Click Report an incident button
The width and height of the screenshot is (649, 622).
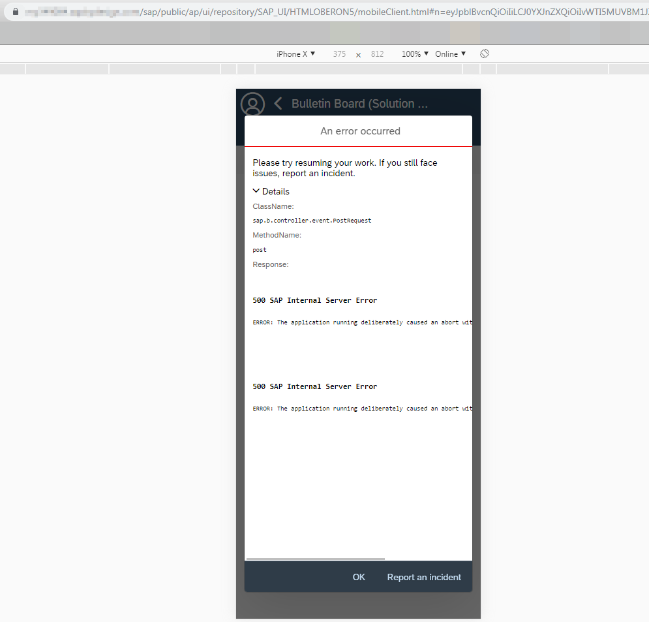point(424,577)
